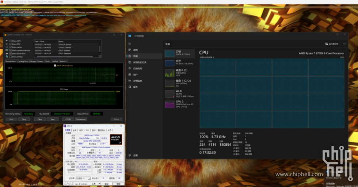Click the 验证 validate button in CPU-Z
358x187 pixels.
click(x=106, y=184)
